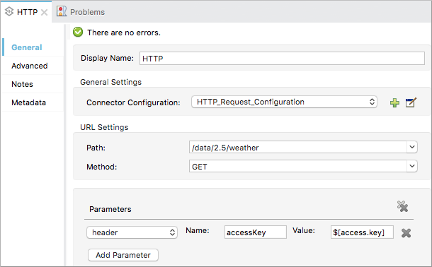The width and height of the screenshot is (432, 267).
Task: Select the General section
Action: [27, 47]
